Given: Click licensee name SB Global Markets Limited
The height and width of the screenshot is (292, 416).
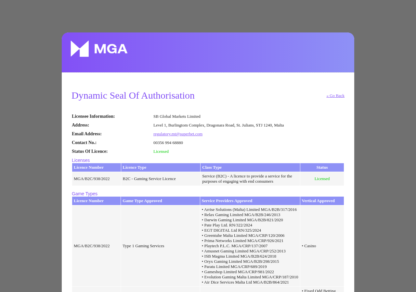Looking at the screenshot, I should [177, 116].
